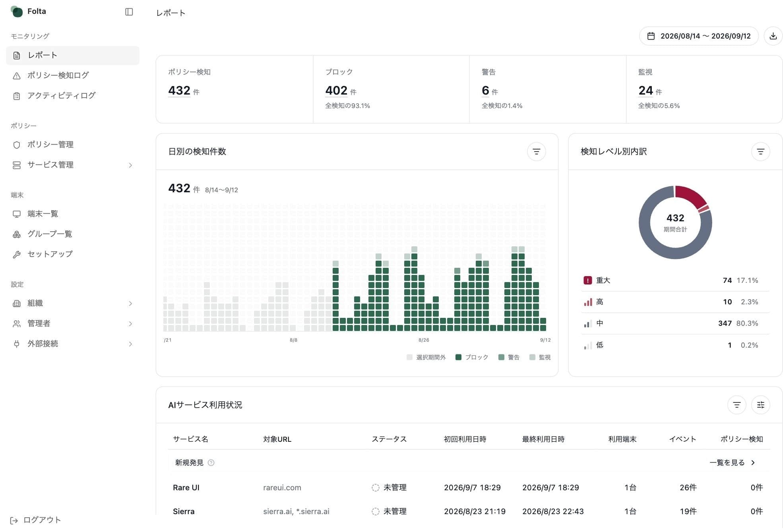This screenshot has height=530, width=783.
Task: Open the グループ一覧 menu item
Action: coord(73,234)
